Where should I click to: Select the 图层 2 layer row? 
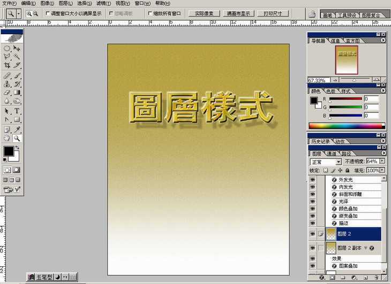click(354, 234)
